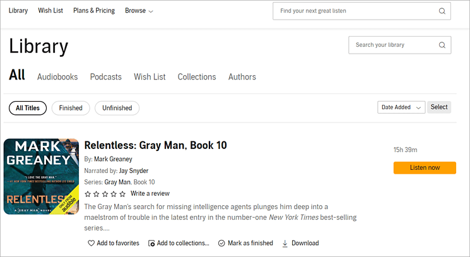This screenshot has width=470, height=257.
Task: Rate the book five stars
Action: pos(122,194)
